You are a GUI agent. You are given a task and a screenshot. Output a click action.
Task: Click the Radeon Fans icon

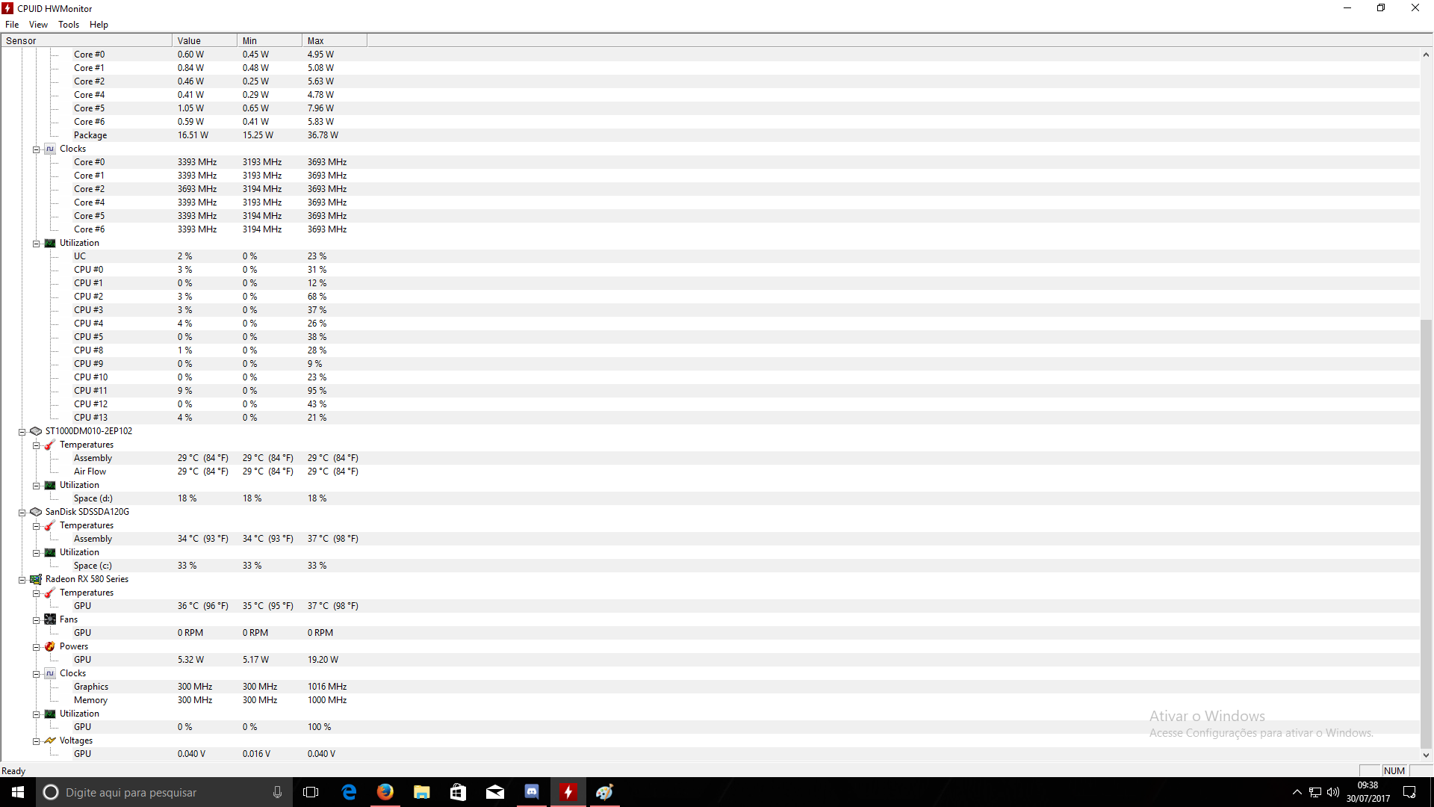pyautogui.click(x=50, y=619)
